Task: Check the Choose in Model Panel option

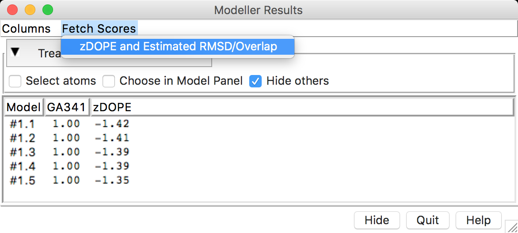Action: pyautogui.click(x=109, y=81)
